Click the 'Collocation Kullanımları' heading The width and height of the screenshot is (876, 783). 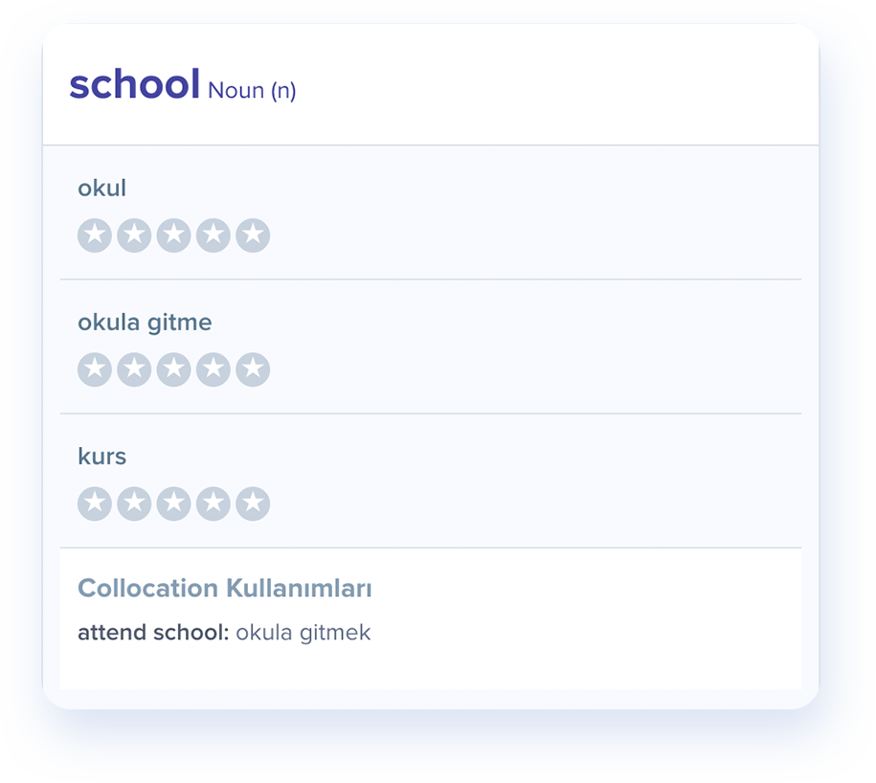(x=224, y=589)
